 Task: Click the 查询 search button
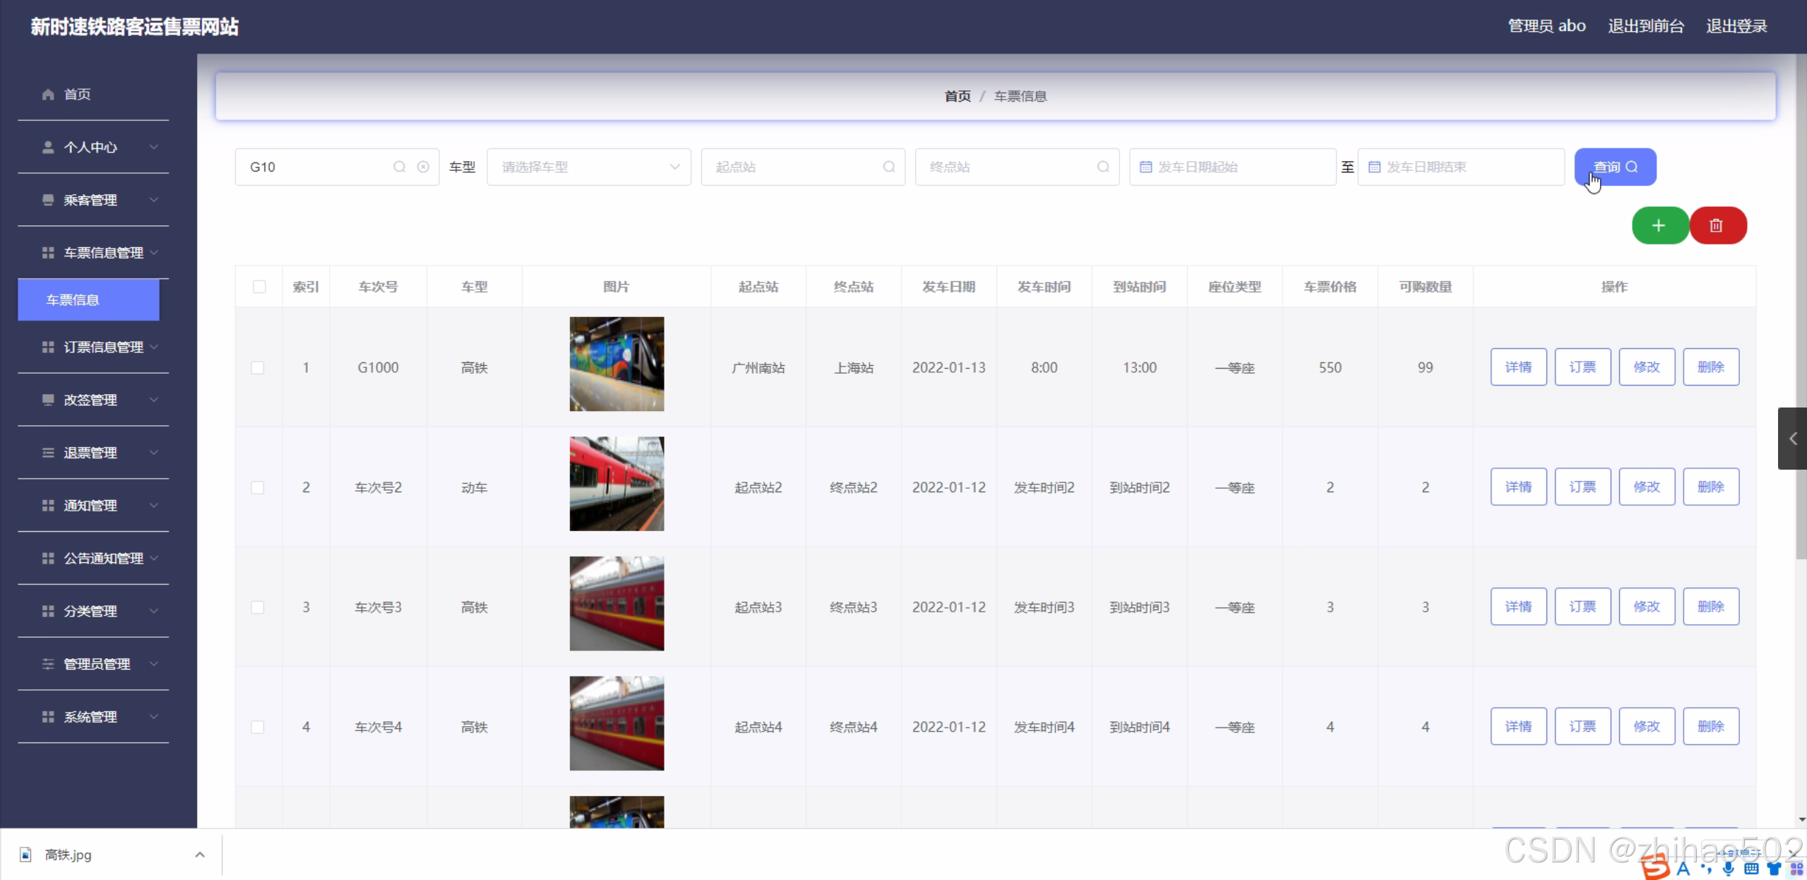(1614, 167)
